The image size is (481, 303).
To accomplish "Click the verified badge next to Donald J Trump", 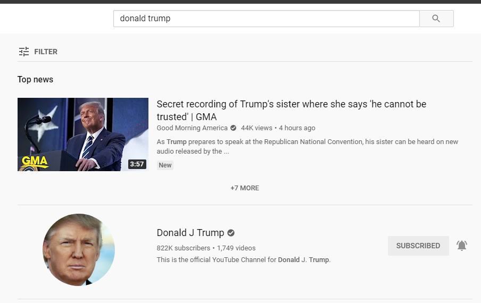I will coord(231,233).
